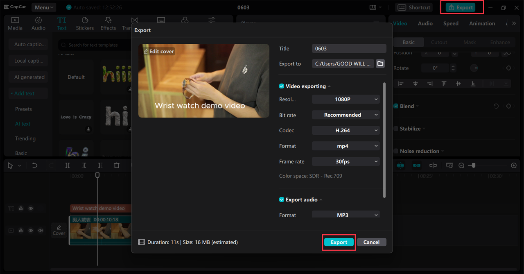The image size is (524, 274).
Task: Lock the video track
Action: [21, 231]
